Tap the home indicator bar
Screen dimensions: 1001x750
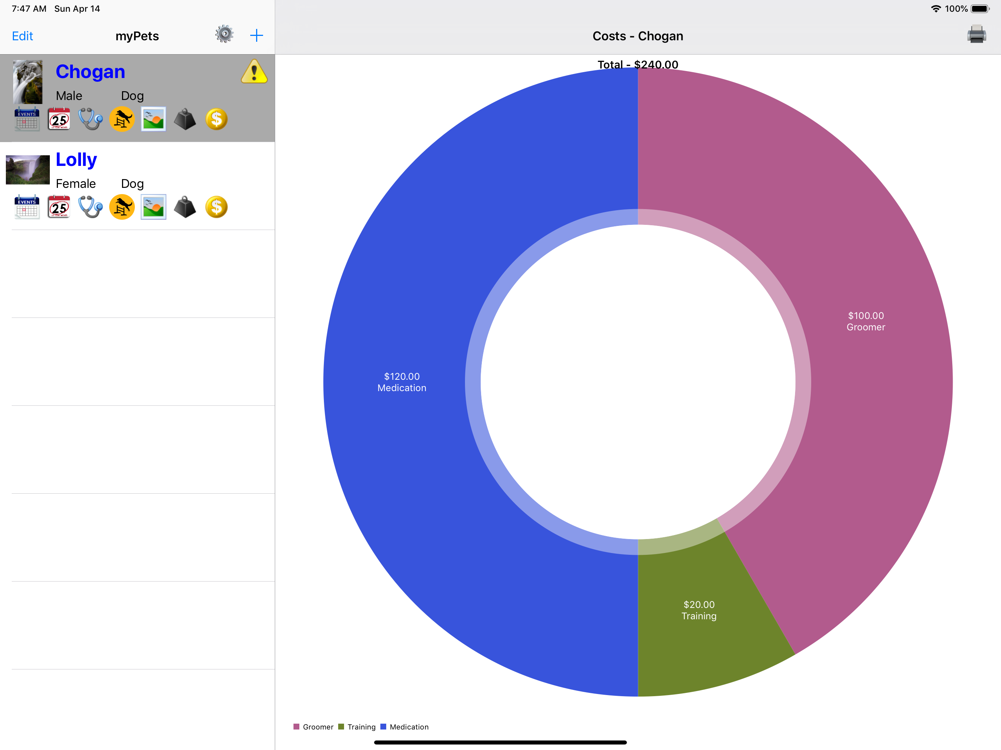coord(500,742)
